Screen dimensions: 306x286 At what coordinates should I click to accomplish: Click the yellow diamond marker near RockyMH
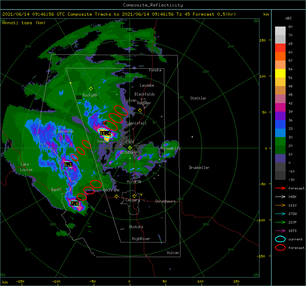91,89
